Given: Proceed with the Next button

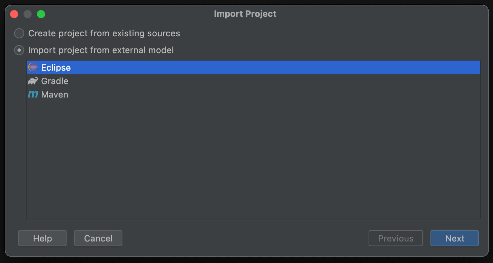Looking at the screenshot, I should point(455,238).
